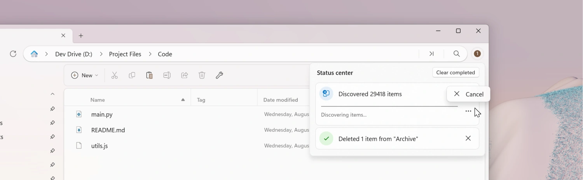Image resolution: width=583 pixels, height=180 pixels.
Task: Select the README.md file
Action: tap(108, 130)
